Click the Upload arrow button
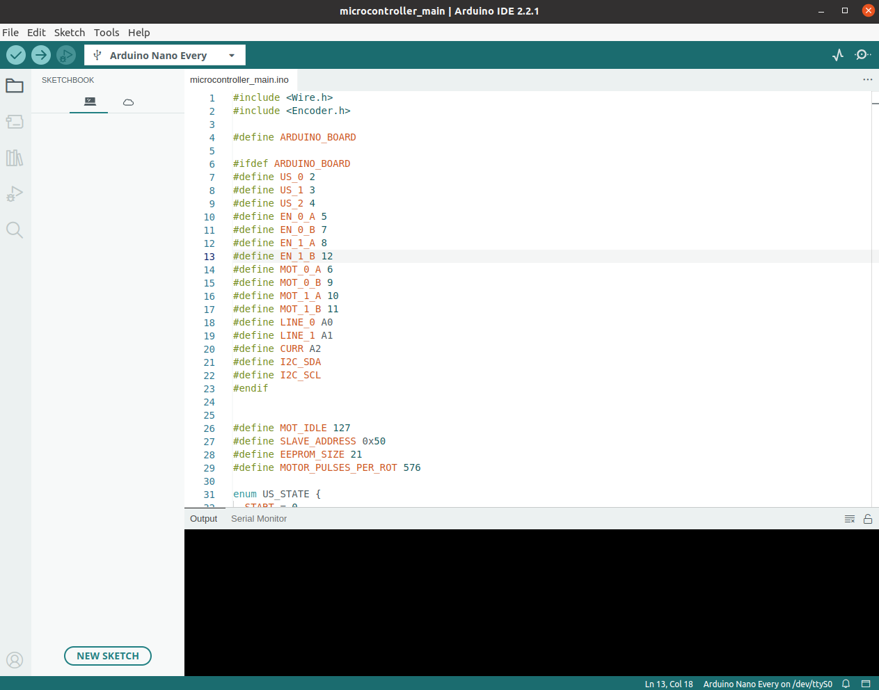The image size is (879, 690). click(41, 55)
